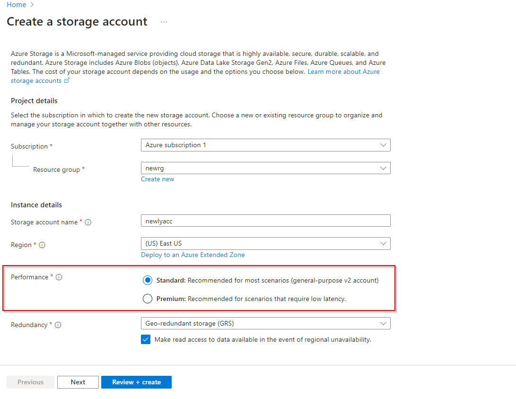This screenshot has width=516, height=399.
Task: Expand the Resource group dropdown
Action: click(265, 168)
